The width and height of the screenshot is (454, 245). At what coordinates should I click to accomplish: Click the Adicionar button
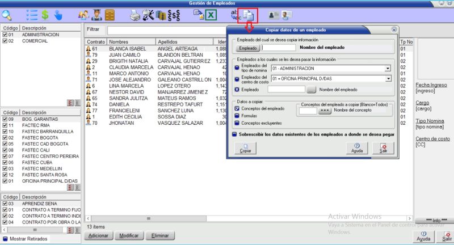pyautogui.click(x=99, y=235)
